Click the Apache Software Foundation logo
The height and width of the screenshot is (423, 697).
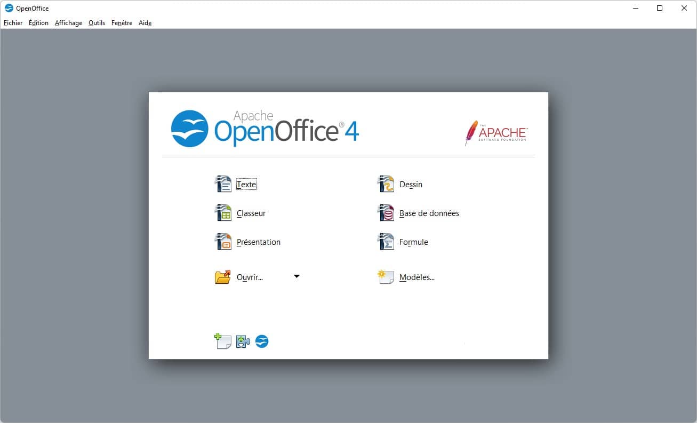point(496,133)
